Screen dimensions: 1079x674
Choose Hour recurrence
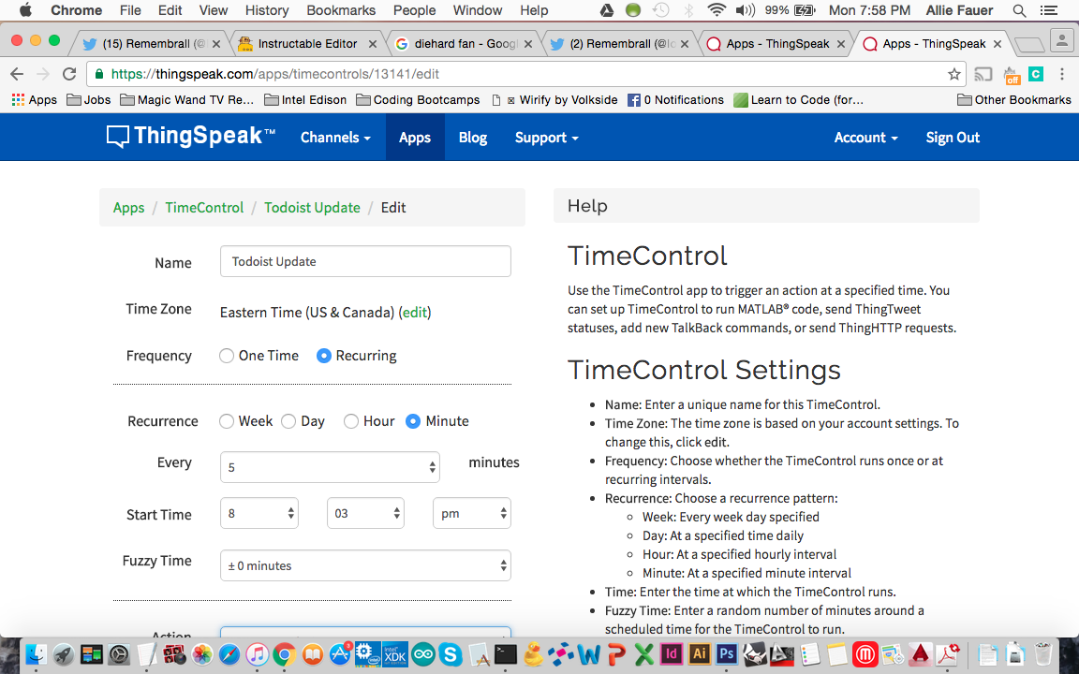(x=351, y=421)
